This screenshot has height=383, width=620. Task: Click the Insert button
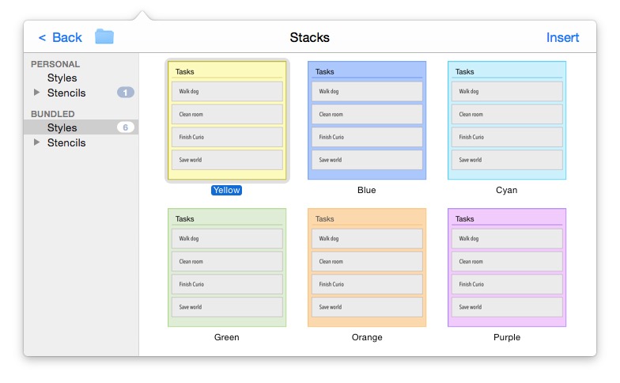pyautogui.click(x=562, y=38)
